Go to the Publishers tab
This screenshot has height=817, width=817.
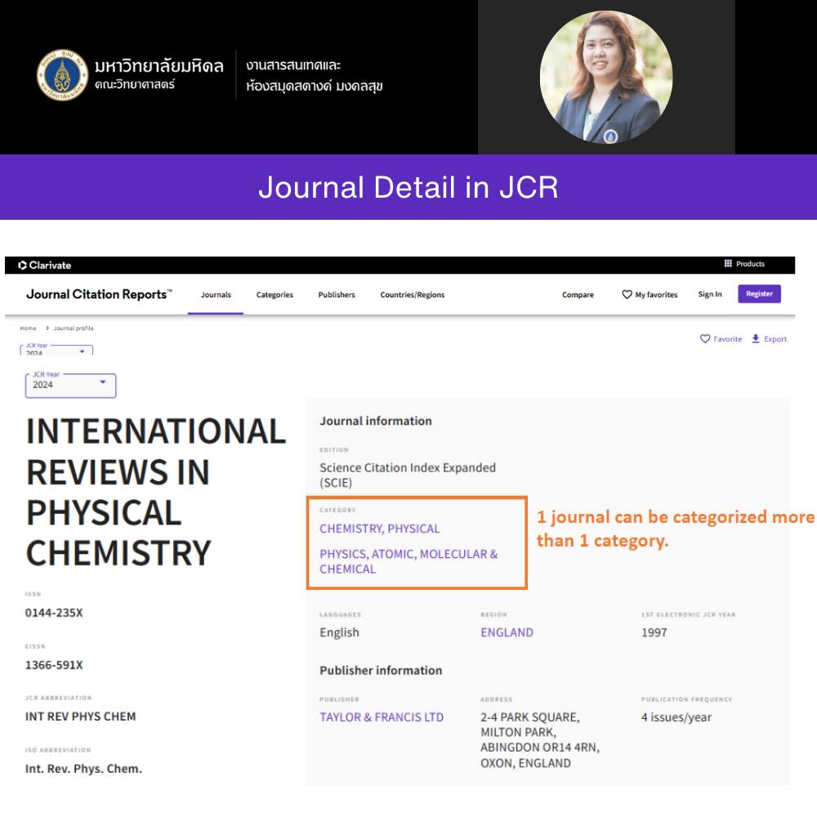(337, 295)
